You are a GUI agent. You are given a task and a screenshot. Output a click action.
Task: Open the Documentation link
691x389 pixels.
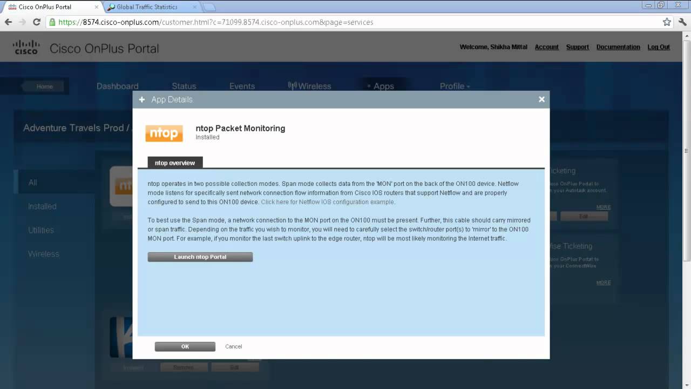click(x=618, y=47)
